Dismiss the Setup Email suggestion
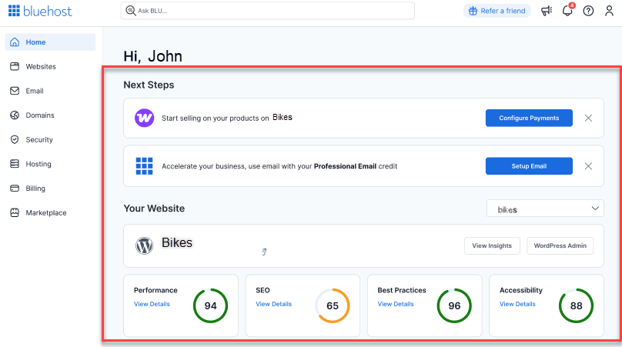The height and width of the screenshot is (347, 622). 588,166
